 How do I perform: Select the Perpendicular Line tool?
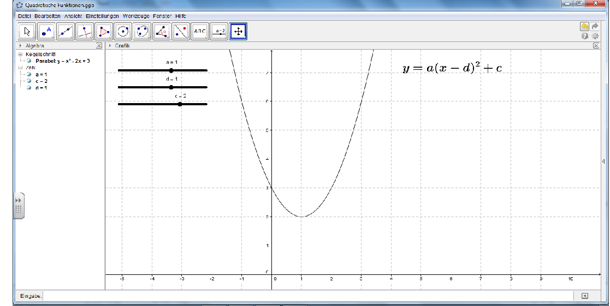(x=85, y=32)
